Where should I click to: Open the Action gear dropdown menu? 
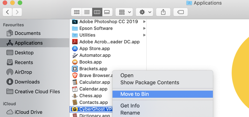click(144, 12)
